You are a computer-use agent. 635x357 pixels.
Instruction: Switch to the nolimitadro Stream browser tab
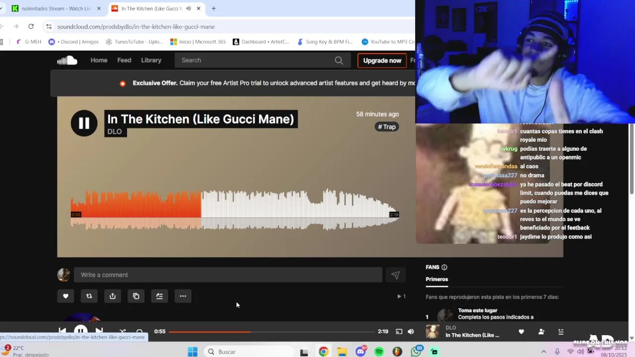pyautogui.click(x=56, y=8)
